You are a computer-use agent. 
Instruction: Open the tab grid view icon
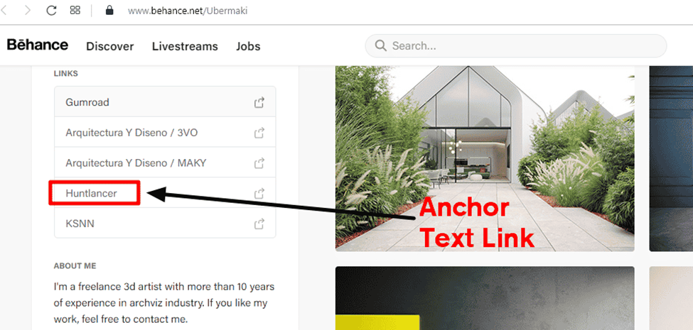(75, 10)
